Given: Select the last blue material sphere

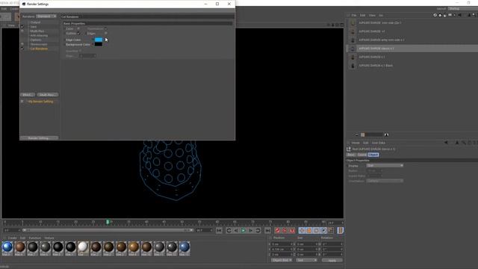Looking at the screenshot, I should click(184, 247).
